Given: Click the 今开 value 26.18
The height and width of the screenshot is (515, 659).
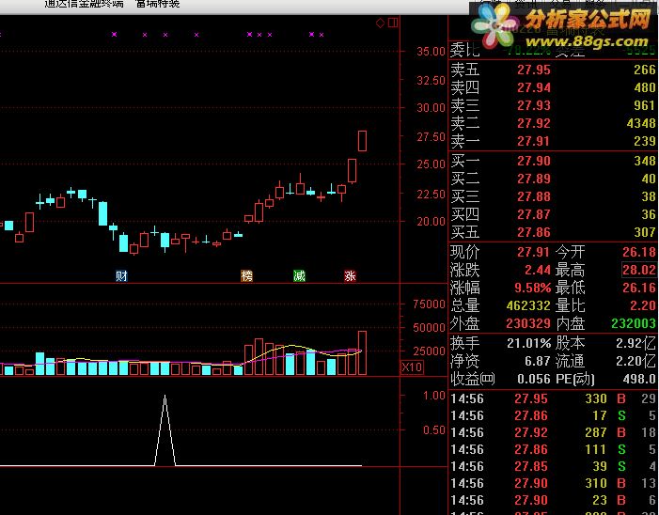Looking at the screenshot, I should coord(639,252).
